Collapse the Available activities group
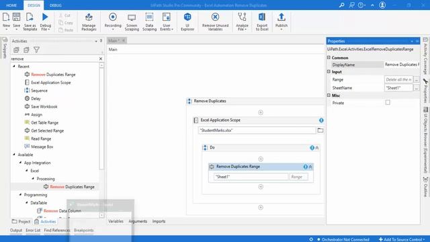The image size is (430, 242). pyautogui.click(x=14, y=155)
